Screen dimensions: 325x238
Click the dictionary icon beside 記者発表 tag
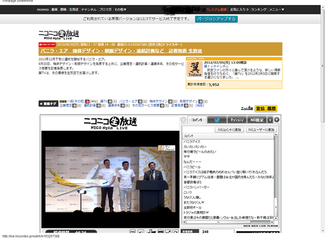pos(186,106)
